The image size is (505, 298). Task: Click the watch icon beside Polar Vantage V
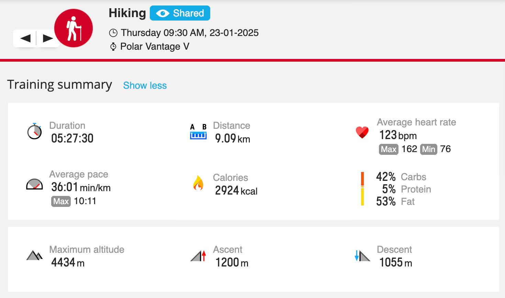[x=113, y=47]
